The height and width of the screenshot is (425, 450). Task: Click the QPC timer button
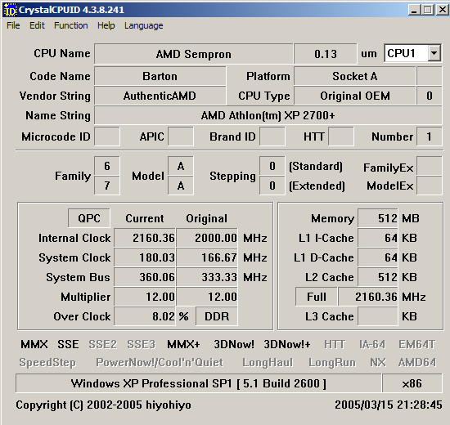89,218
